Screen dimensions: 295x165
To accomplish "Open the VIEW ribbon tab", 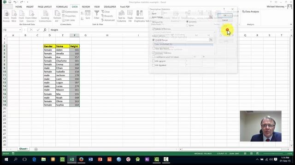I will coord(97,7).
